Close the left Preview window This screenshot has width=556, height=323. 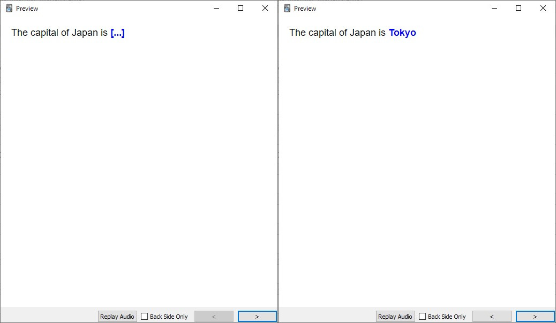pyautogui.click(x=265, y=8)
